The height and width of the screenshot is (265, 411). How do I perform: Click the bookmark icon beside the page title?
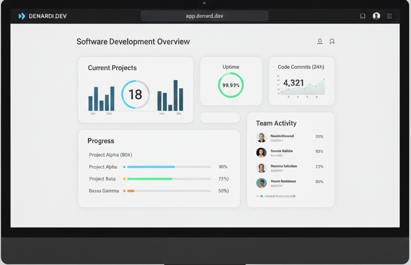tap(332, 42)
